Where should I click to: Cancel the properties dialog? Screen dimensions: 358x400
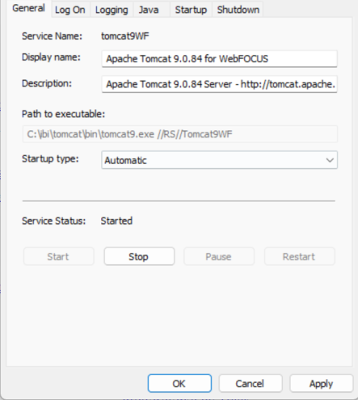tap(251, 383)
